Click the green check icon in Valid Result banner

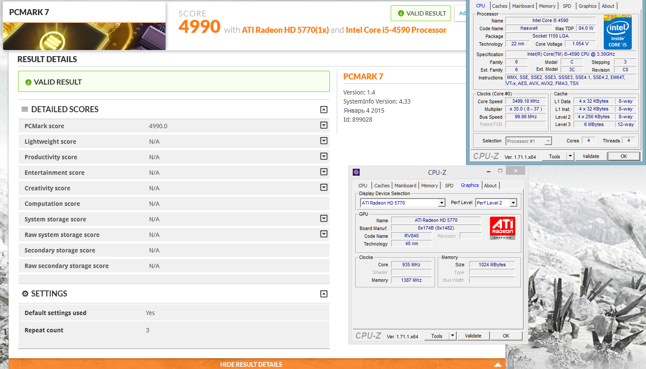[28, 82]
